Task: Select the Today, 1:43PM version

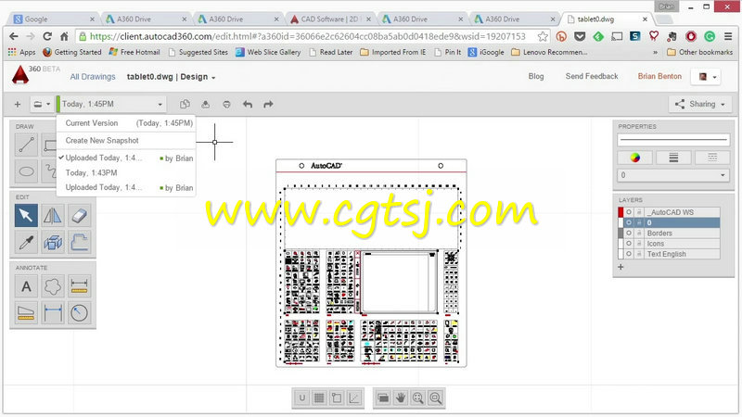Action: [x=126, y=172]
